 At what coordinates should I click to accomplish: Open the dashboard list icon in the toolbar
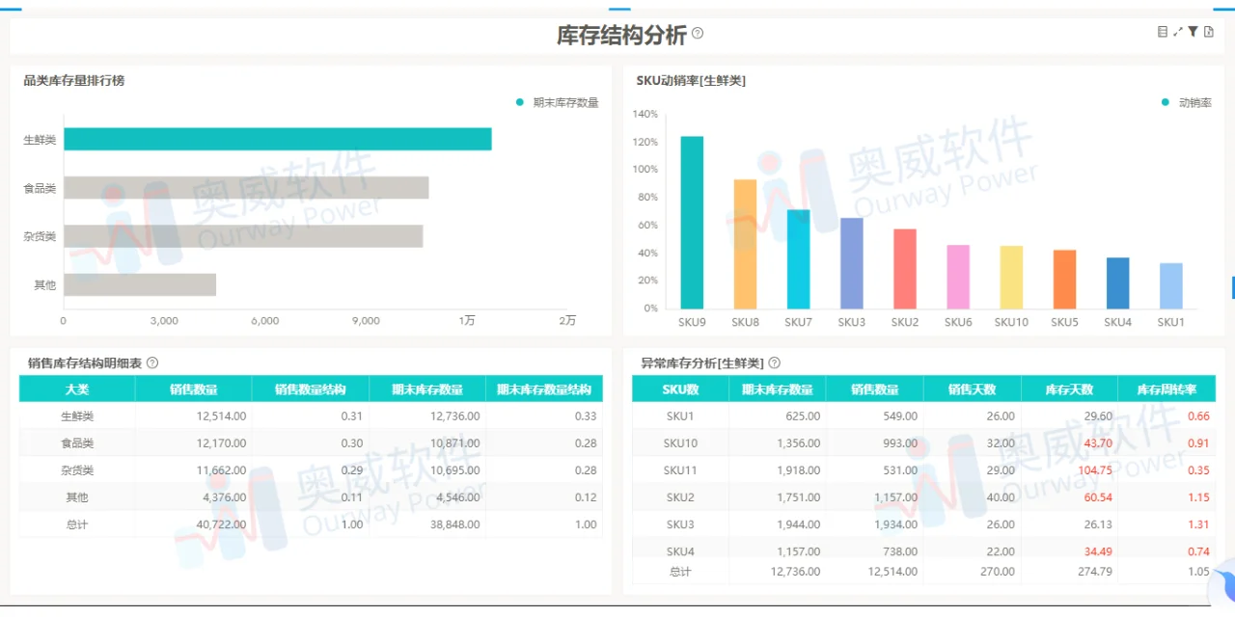click(1163, 31)
